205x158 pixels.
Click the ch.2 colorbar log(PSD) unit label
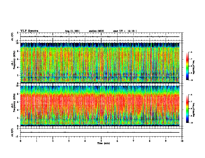click(x=194, y=109)
